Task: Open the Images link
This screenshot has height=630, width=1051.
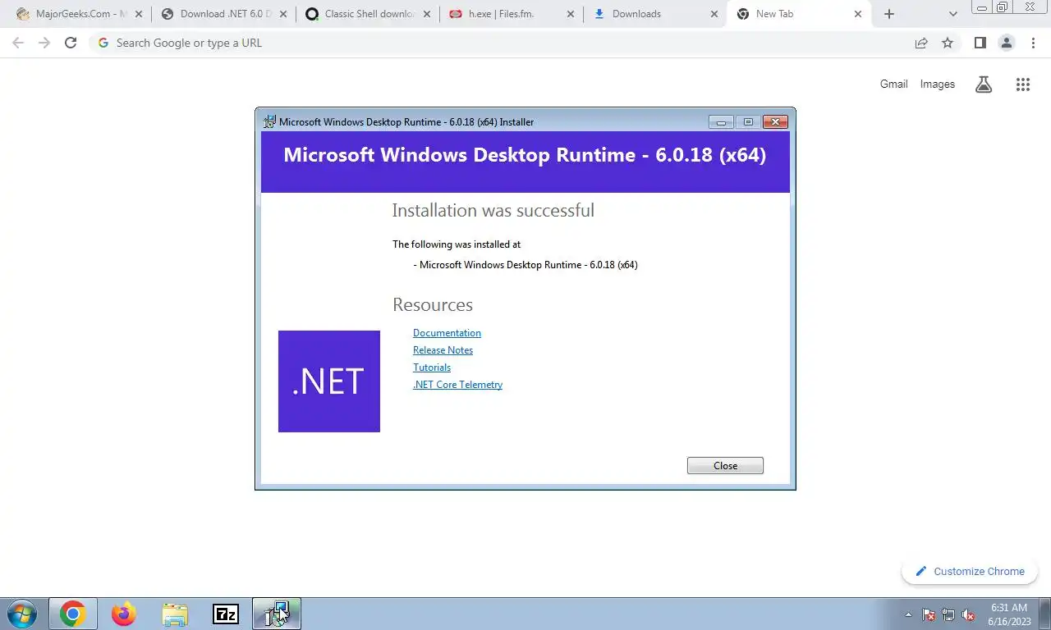Action: click(937, 84)
